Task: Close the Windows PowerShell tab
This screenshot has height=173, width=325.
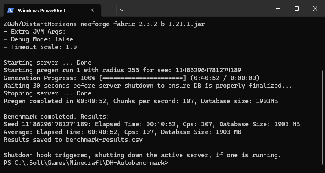Action: coord(93,10)
